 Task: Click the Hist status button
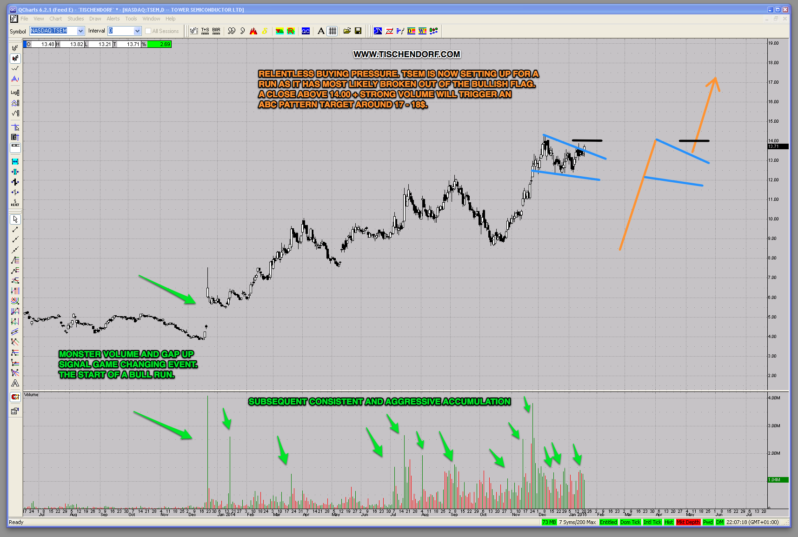669,522
